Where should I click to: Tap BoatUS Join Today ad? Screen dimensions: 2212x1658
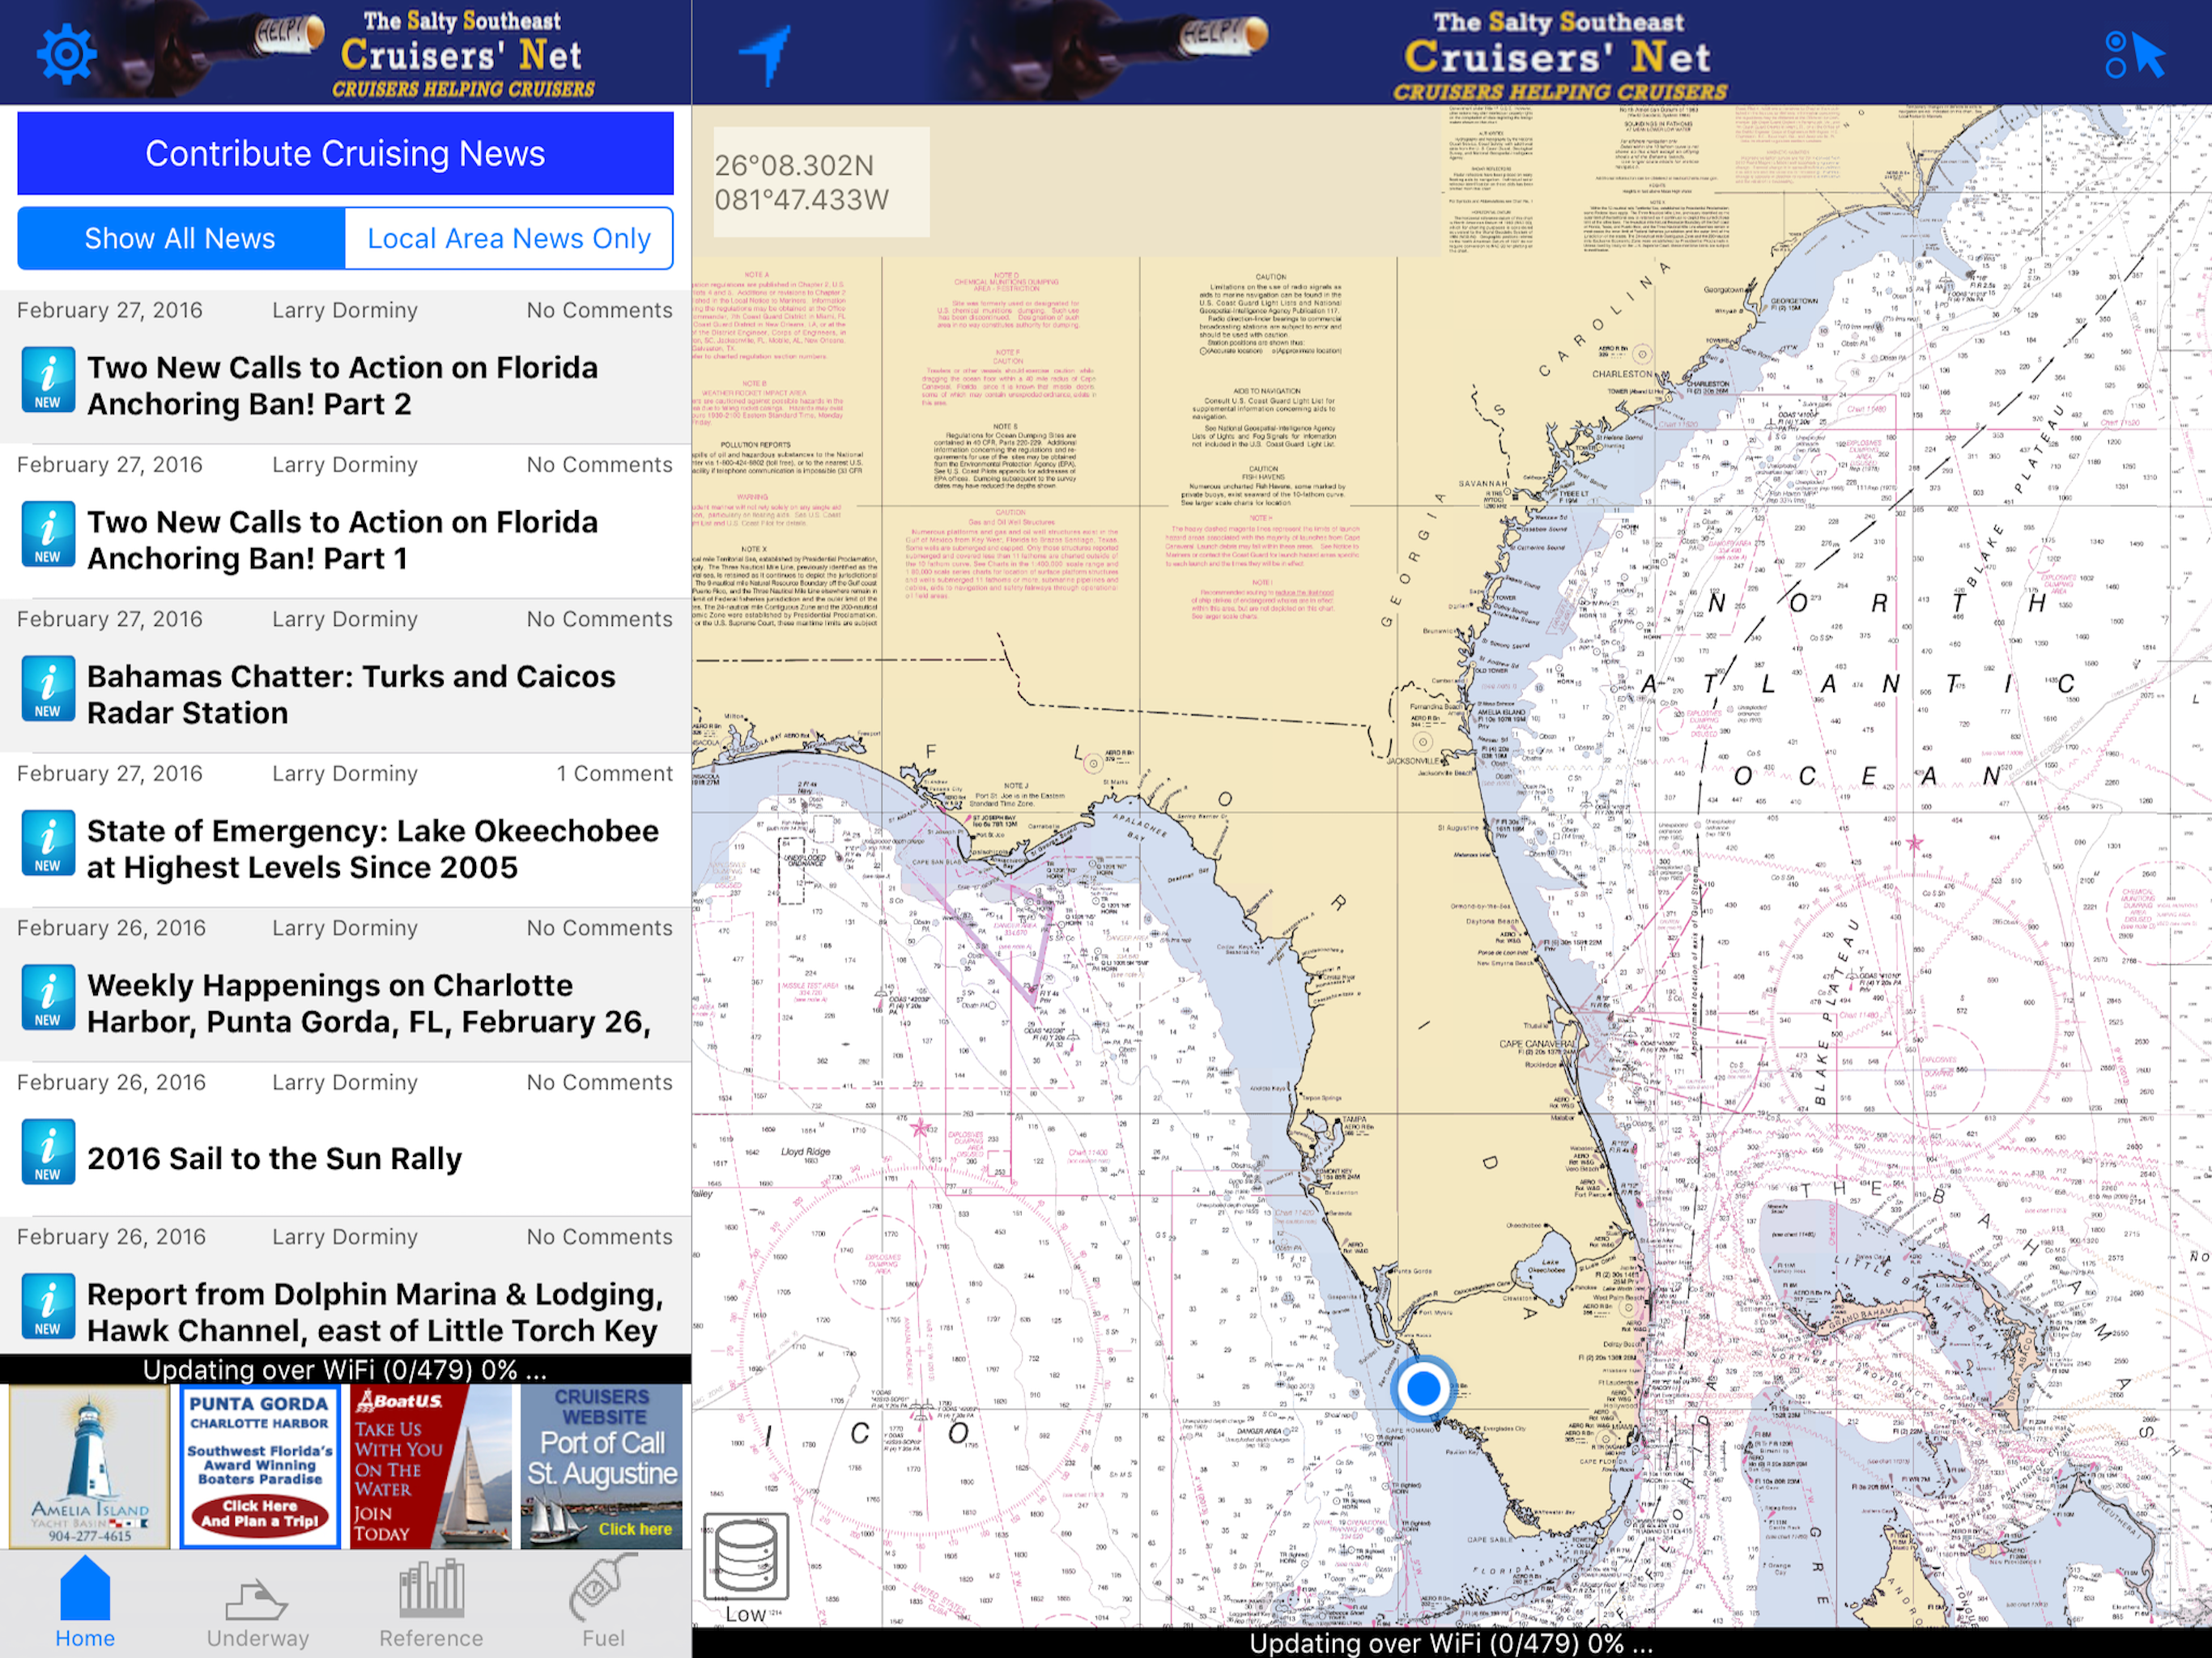point(431,1467)
